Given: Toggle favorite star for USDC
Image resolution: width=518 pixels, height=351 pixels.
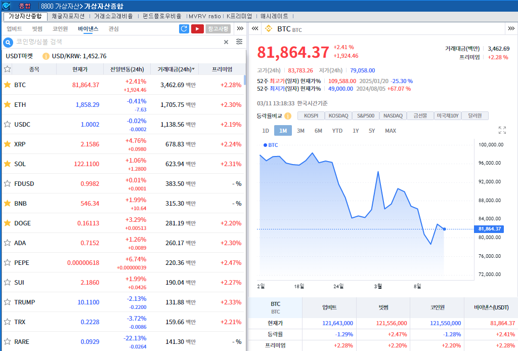Looking at the screenshot, I should [x=8, y=124].
